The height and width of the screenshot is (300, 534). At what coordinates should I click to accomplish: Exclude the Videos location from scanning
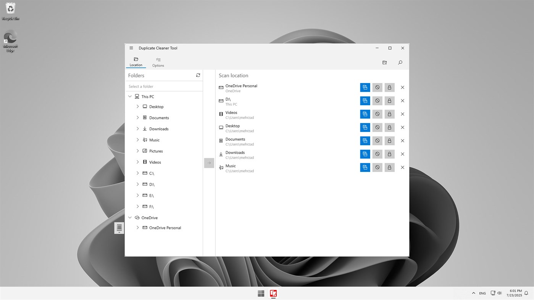pyautogui.click(x=377, y=114)
